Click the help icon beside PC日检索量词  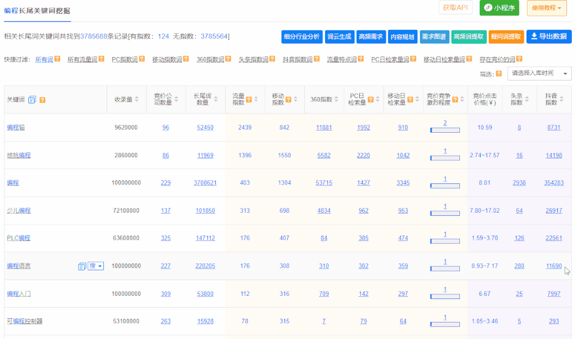tap(414, 59)
